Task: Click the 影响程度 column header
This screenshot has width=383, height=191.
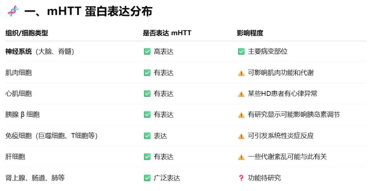Action: [250, 33]
